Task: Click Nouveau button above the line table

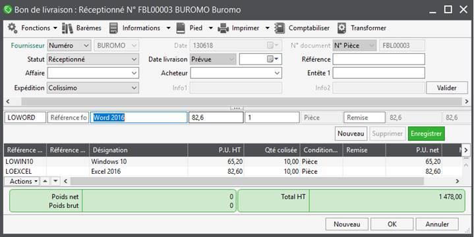Action: coord(351,134)
